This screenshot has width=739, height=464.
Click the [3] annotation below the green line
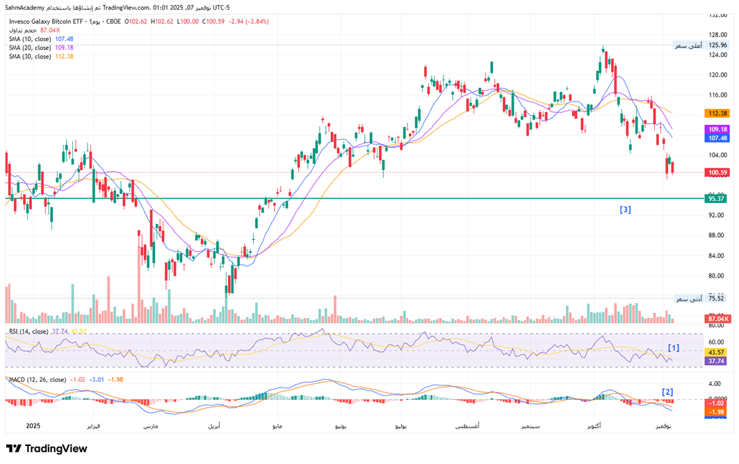(625, 209)
